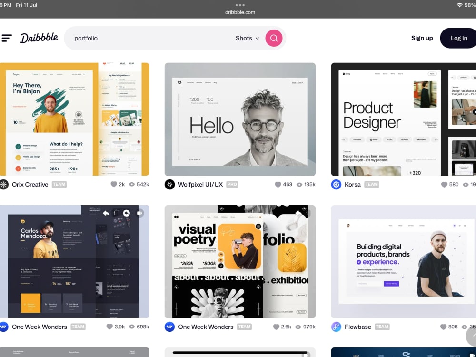Click the views eye icon showing 135k
Screen dimensions: 476x357
pyautogui.click(x=299, y=184)
